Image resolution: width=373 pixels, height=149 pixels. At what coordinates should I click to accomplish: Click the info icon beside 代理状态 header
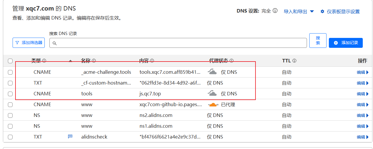(x=232, y=61)
